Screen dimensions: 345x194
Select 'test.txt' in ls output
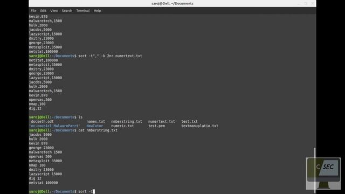(189, 121)
